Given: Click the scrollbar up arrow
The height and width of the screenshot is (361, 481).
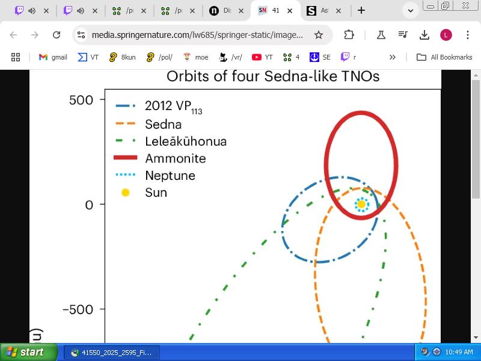Looking at the screenshot, I should [x=476, y=75].
